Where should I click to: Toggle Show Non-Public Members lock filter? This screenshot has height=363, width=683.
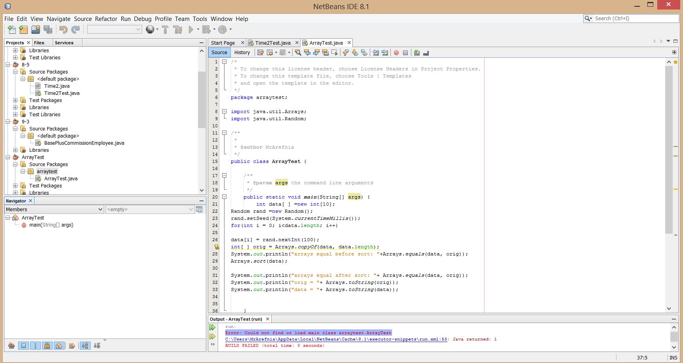(x=47, y=346)
